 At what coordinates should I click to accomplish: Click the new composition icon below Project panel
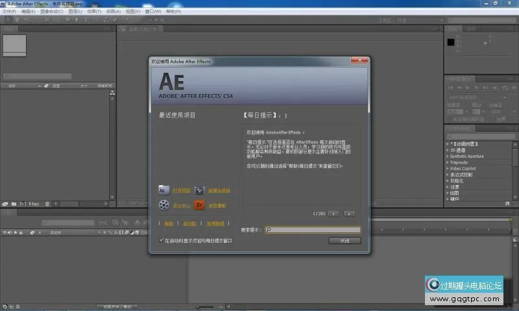[23, 204]
